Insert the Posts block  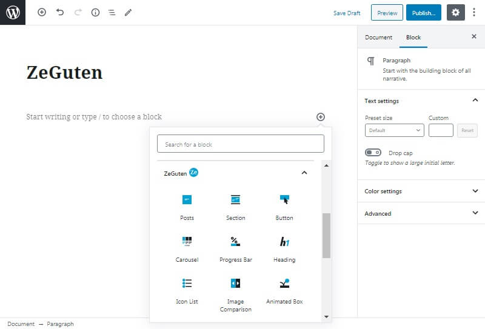pos(187,207)
